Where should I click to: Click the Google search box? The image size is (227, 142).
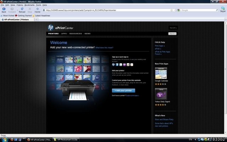point(198,10)
